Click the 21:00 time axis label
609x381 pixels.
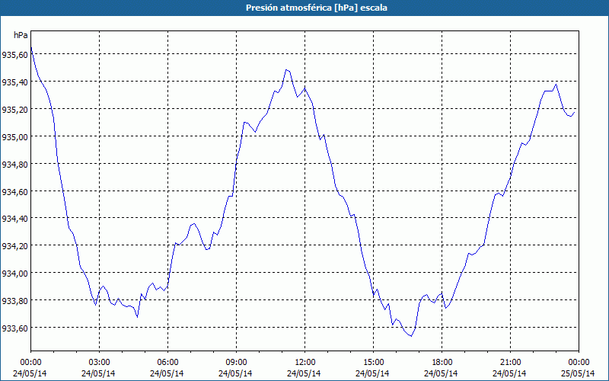[510, 363]
